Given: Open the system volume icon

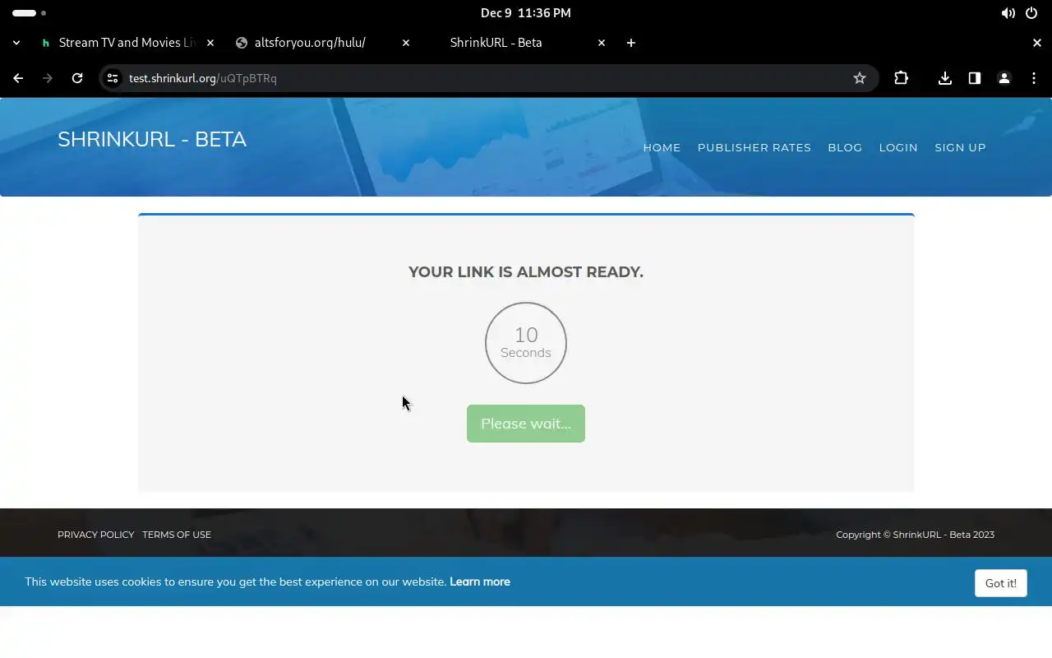Looking at the screenshot, I should click(x=1008, y=13).
